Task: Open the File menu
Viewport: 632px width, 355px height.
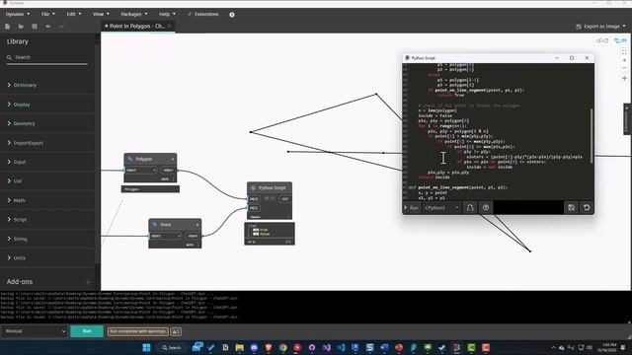Action: (x=48, y=14)
